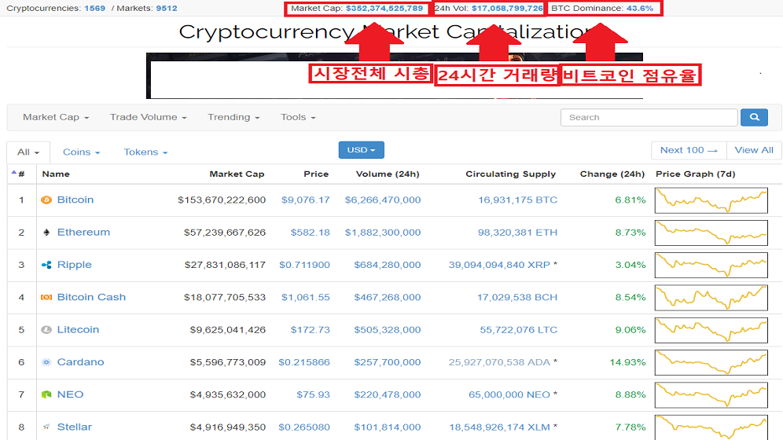
Task: Open the USD currency dropdown
Action: (361, 150)
